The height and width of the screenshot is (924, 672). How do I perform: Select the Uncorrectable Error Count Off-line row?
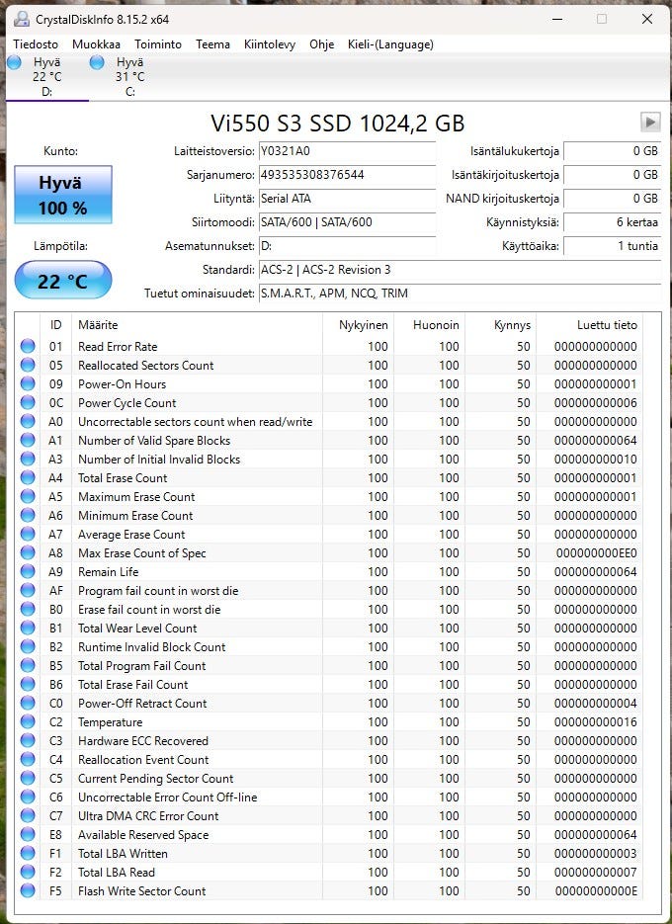329,797
